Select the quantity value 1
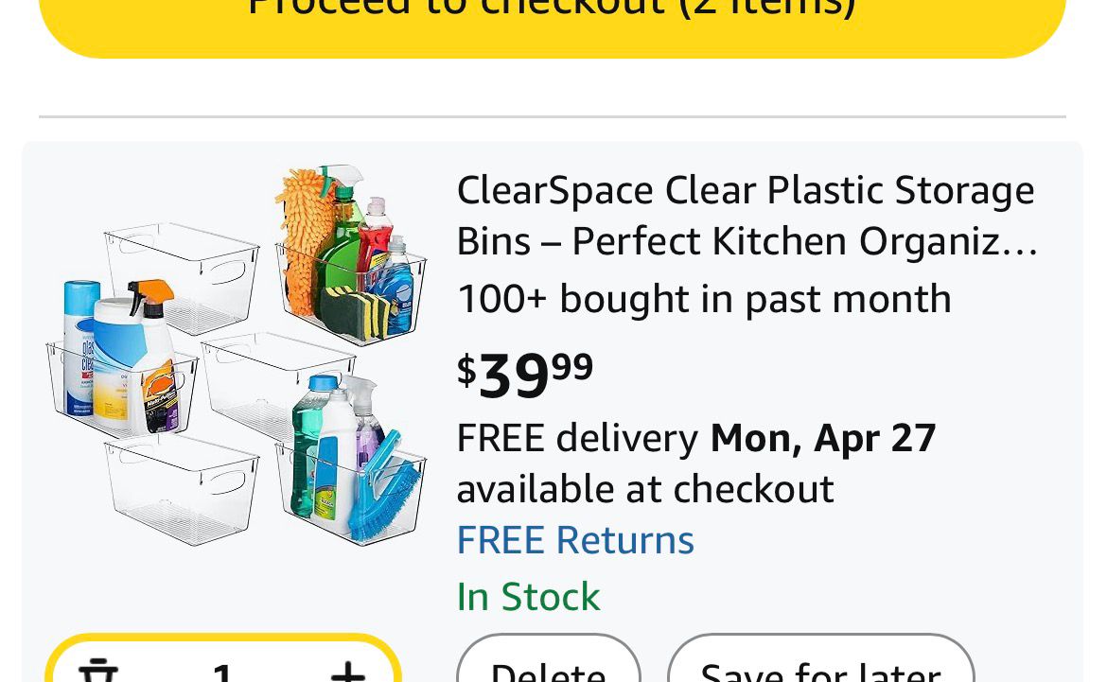Image resolution: width=1107 pixels, height=682 pixels. [x=222, y=673]
